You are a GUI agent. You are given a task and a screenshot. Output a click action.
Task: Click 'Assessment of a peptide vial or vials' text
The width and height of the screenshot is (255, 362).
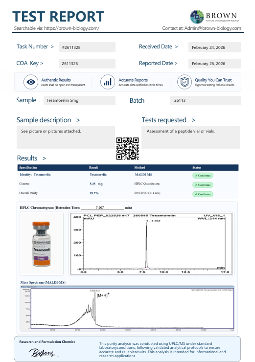click(x=181, y=131)
